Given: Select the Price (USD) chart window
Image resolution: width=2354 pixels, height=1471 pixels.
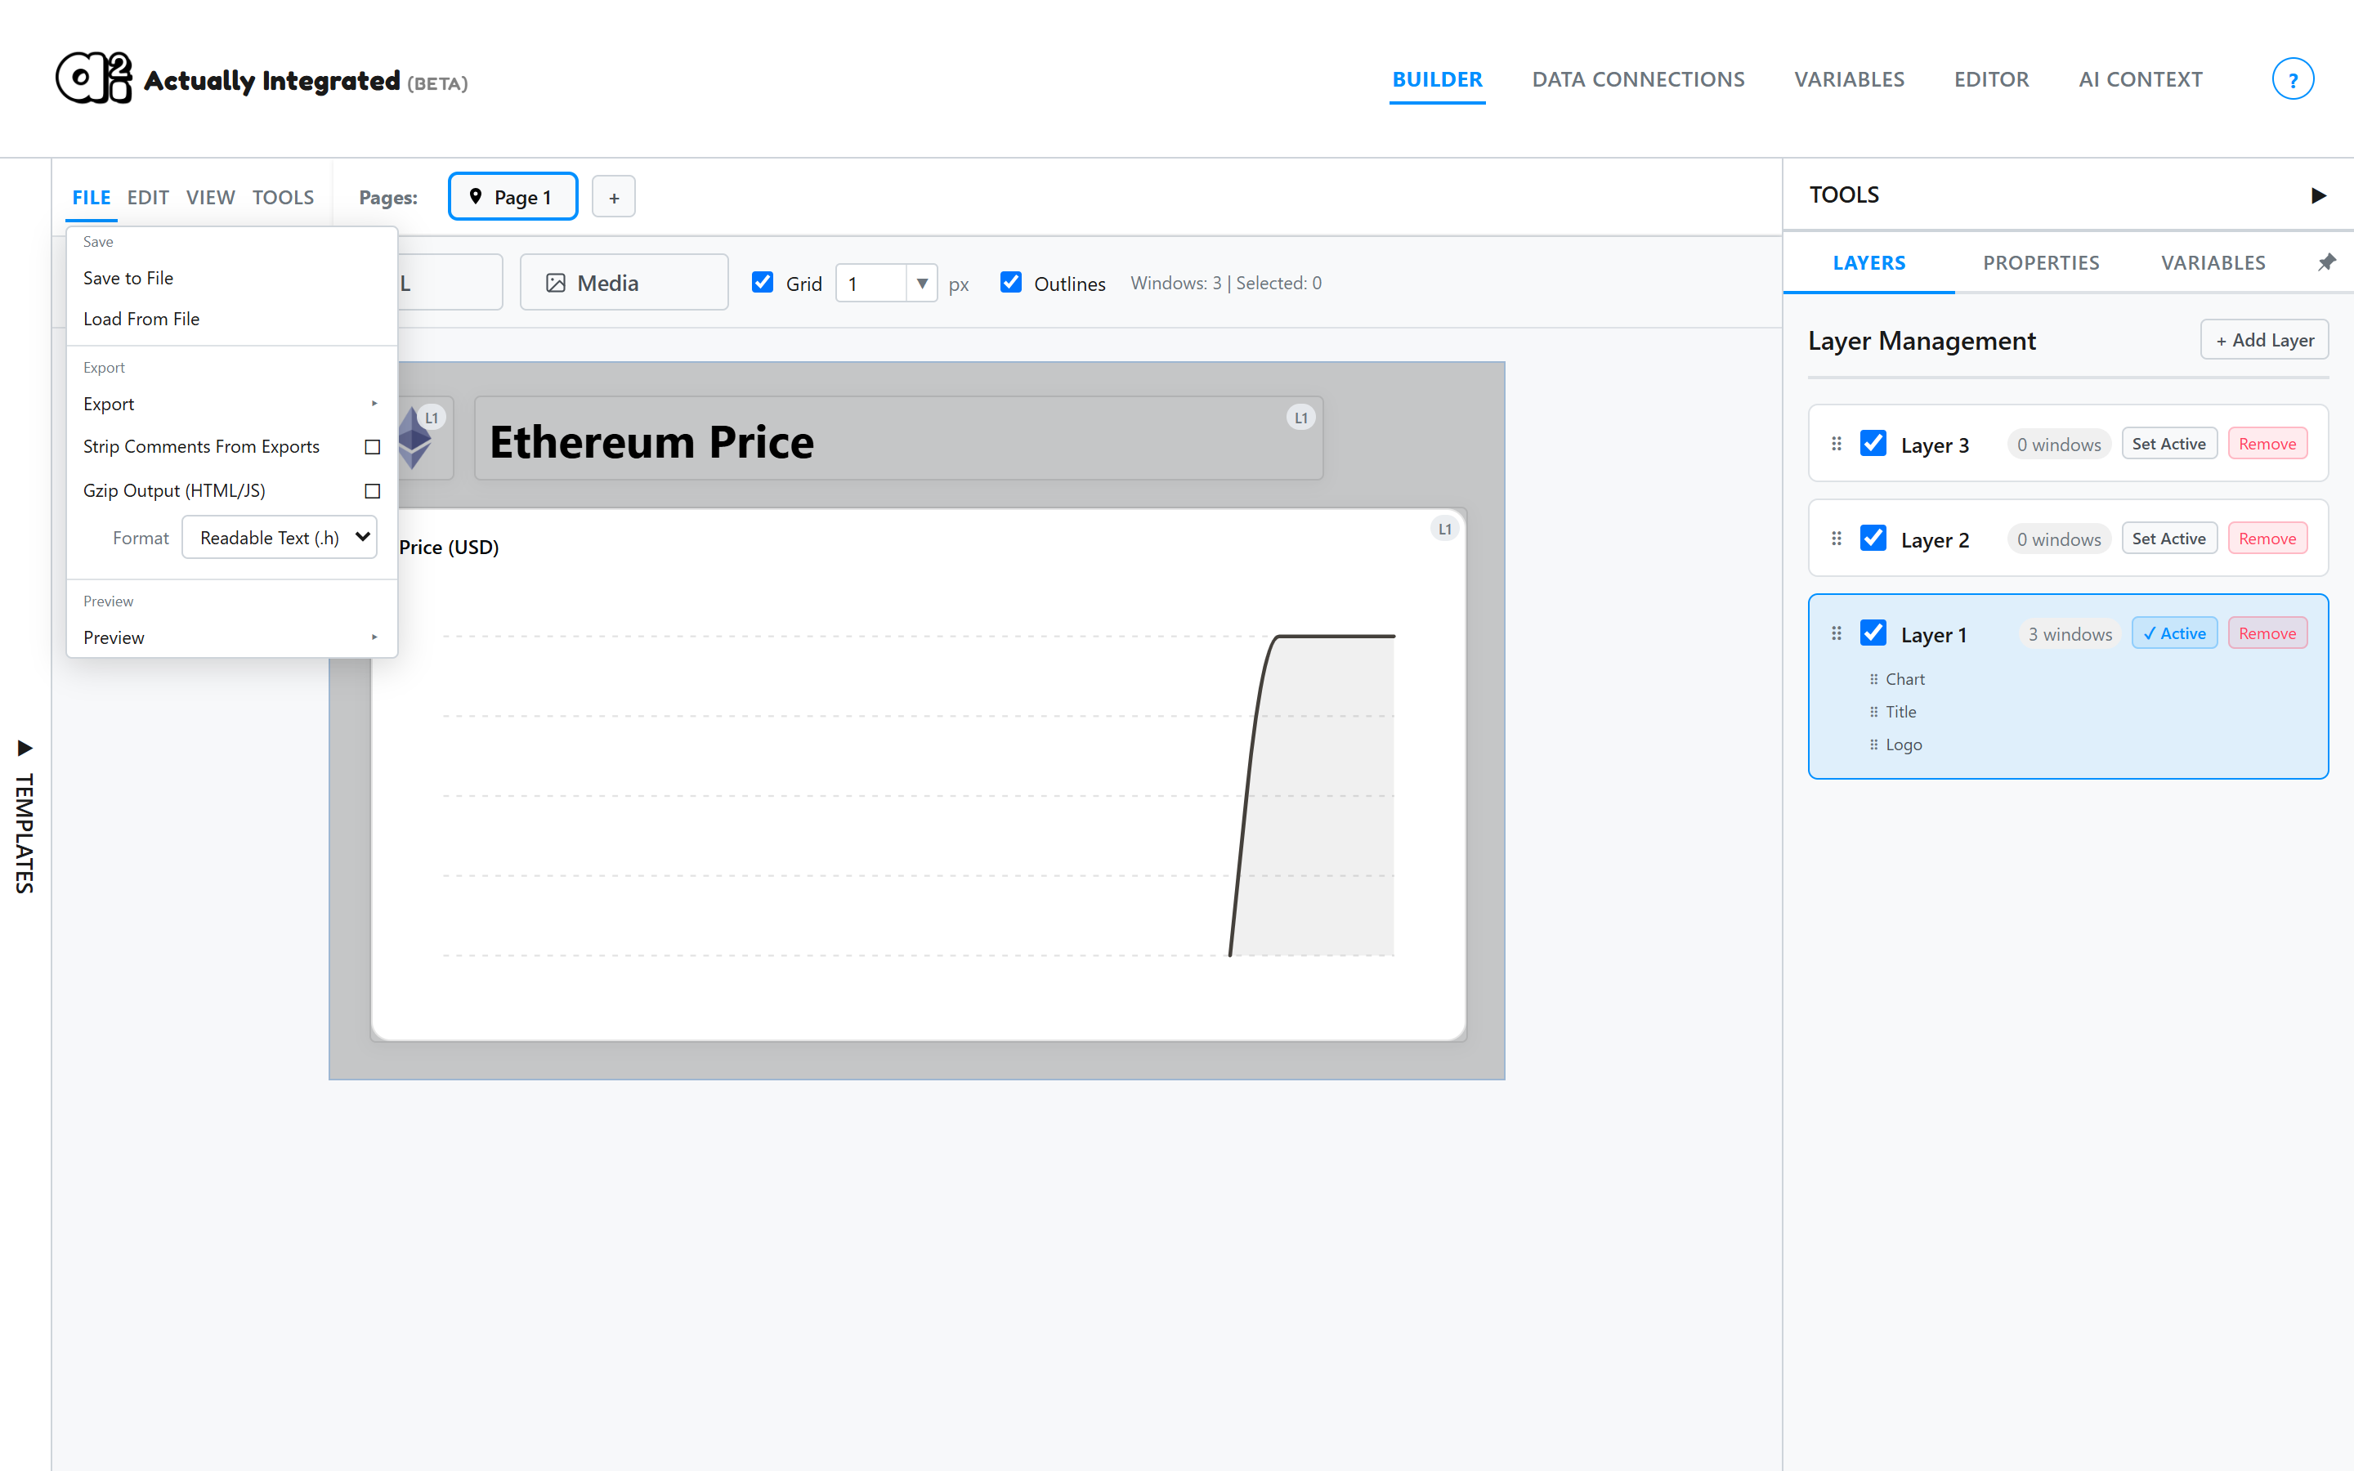Looking at the screenshot, I should click(x=918, y=775).
